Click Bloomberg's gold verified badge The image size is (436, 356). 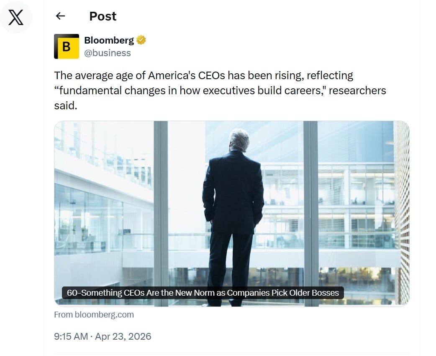pyautogui.click(x=141, y=40)
